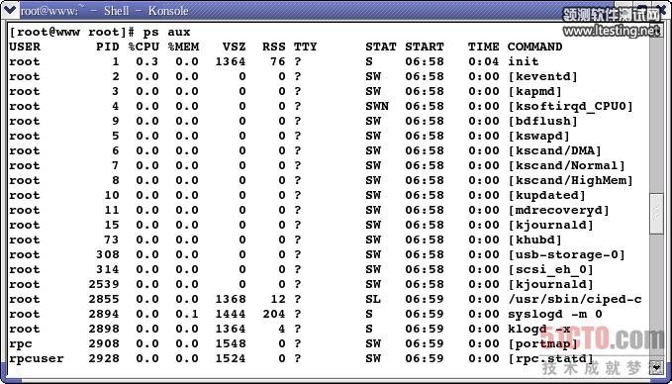Click VSZ value 1444
672x384 pixels.
[231, 315]
